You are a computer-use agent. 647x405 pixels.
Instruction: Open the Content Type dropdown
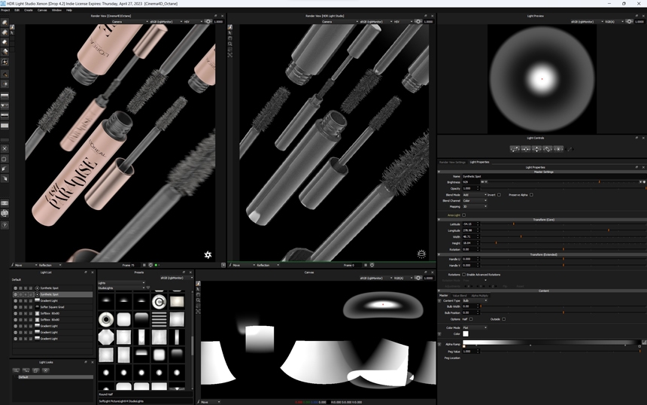(x=475, y=300)
